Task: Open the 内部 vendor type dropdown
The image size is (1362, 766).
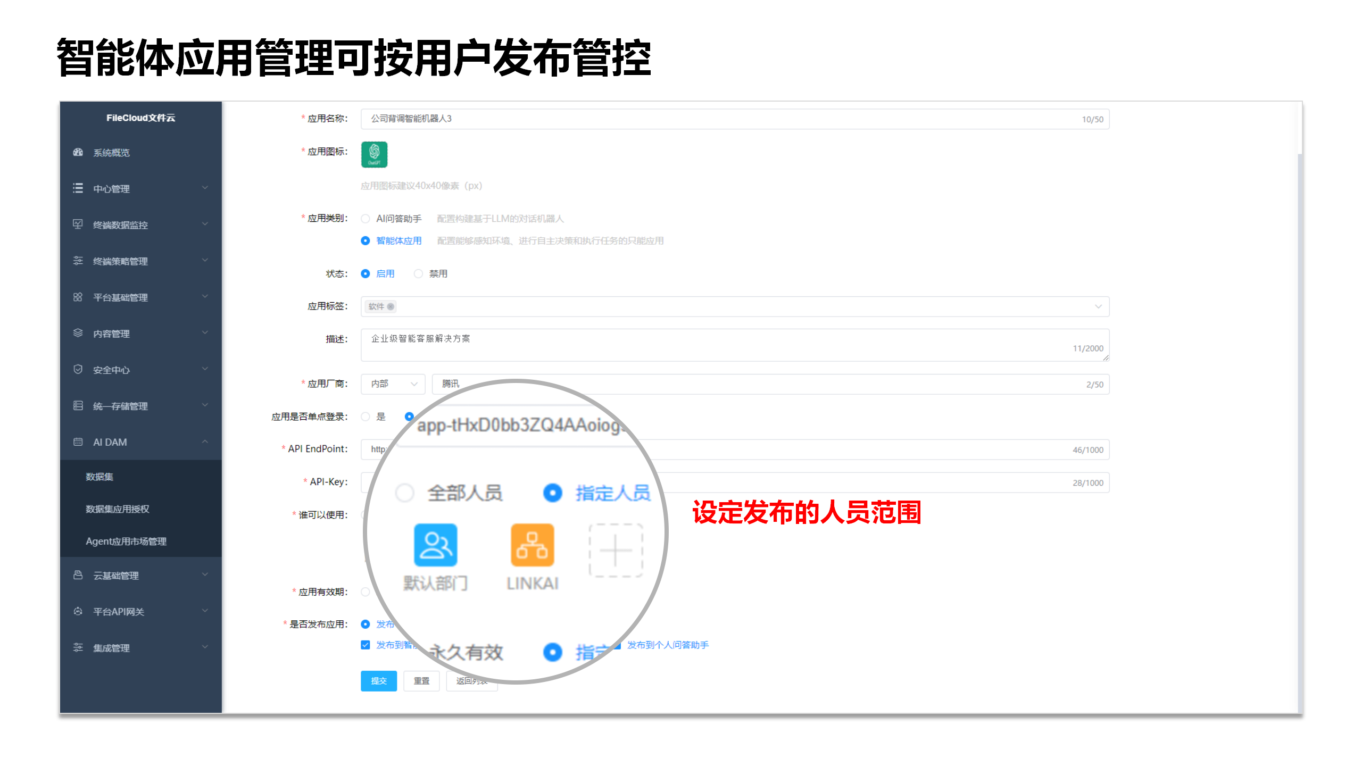Action: (393, 384)
